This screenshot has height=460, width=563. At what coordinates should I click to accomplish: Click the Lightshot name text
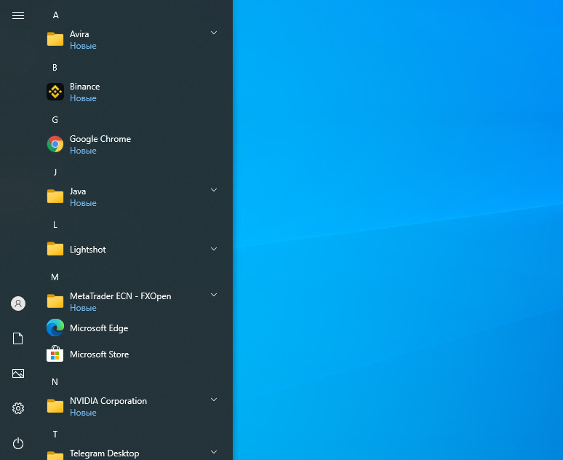coord(87,250)
